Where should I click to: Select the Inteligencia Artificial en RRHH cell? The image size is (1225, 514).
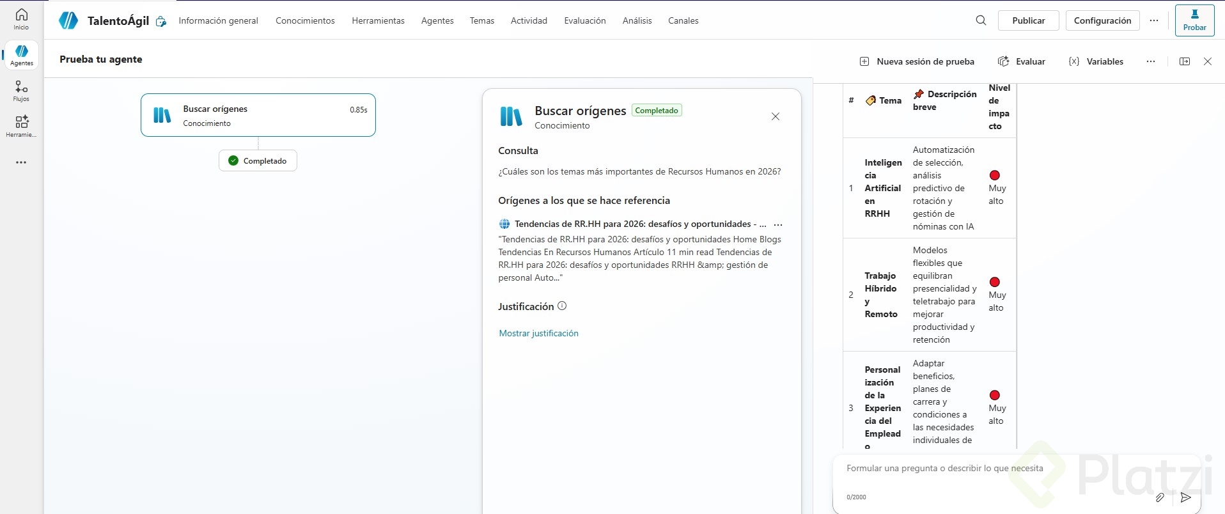(883, 188)
